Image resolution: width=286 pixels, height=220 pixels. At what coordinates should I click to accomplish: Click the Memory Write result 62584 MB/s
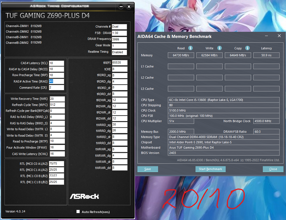click(x=209, y=55)
